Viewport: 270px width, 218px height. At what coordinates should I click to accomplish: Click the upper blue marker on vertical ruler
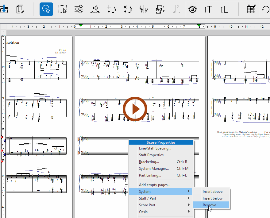coord(5,141)
